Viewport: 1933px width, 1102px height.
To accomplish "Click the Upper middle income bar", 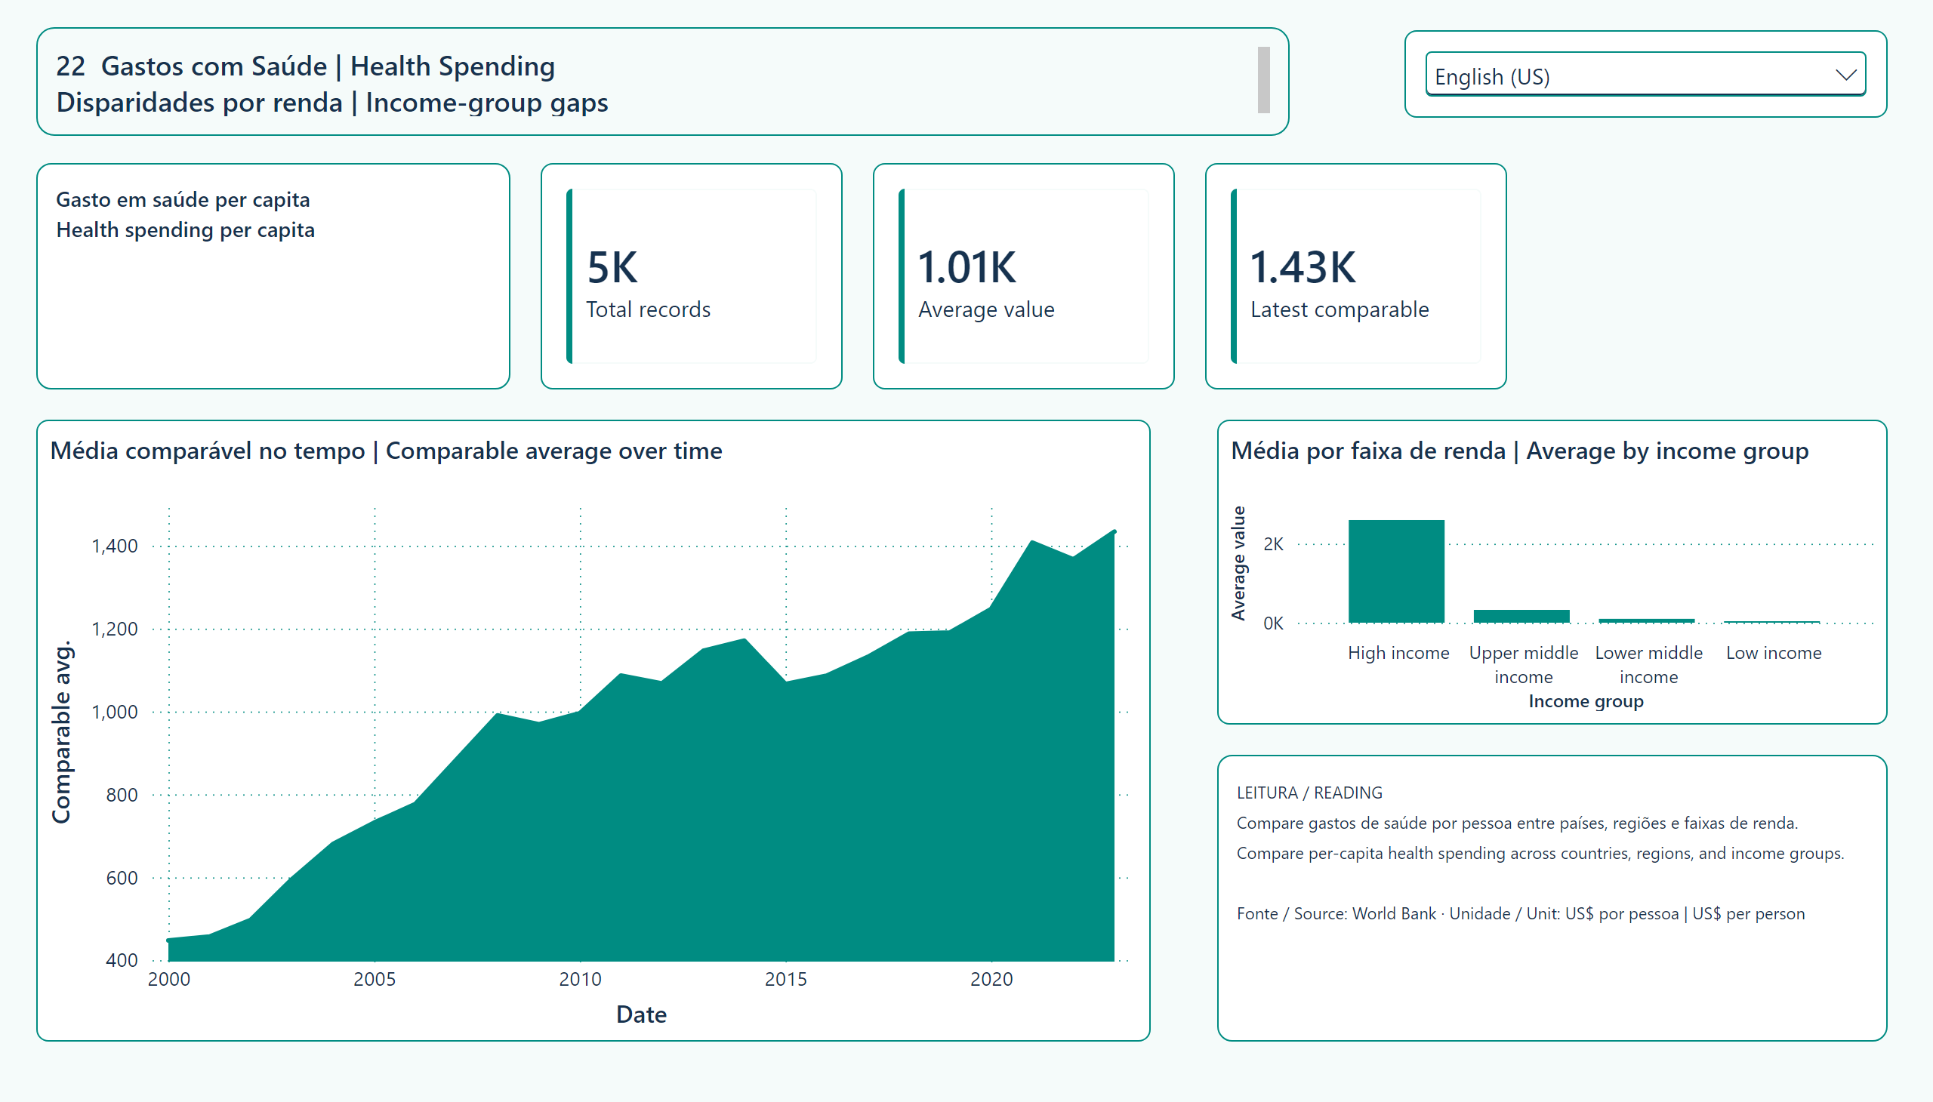I will 1521,616.
